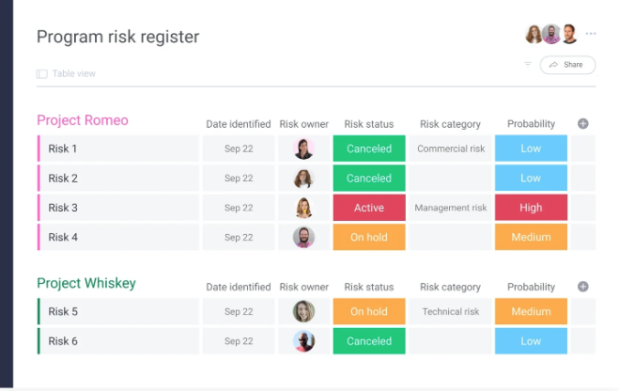Click the filter icon beside Share
The width and height of the screenshot is (619, 391).
coord(528,64)
